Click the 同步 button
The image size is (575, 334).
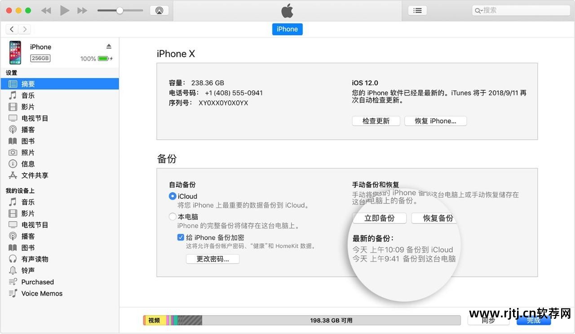[x=488, y=320]
